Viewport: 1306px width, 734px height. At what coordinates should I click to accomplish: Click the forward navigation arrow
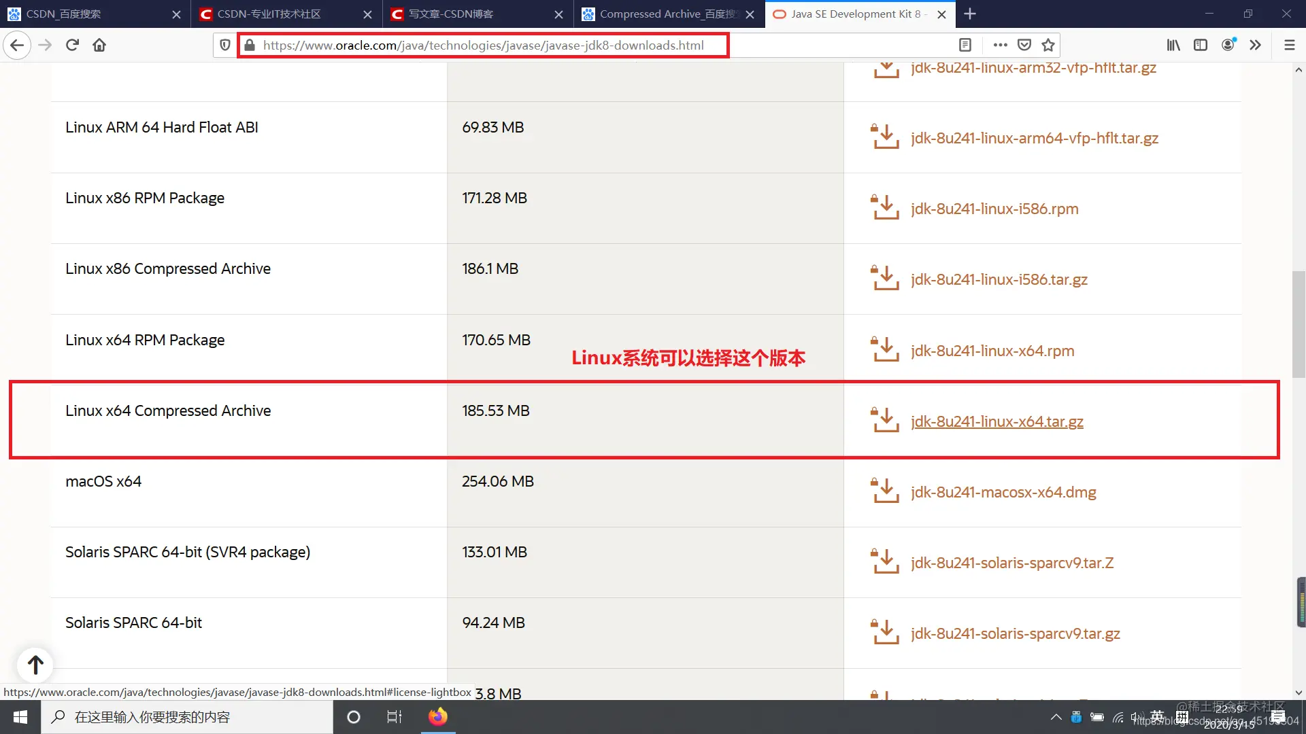click(45, 46)
